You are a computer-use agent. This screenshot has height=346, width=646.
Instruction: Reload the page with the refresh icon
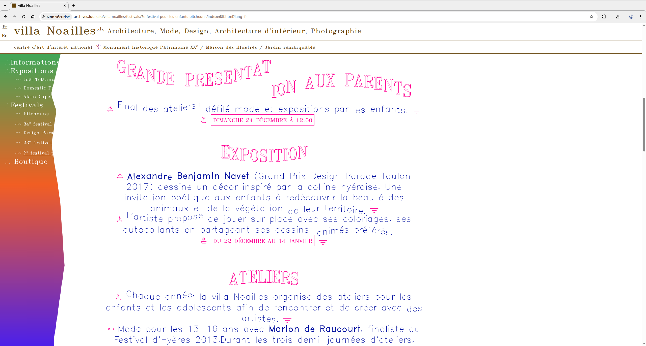point(24,17)
